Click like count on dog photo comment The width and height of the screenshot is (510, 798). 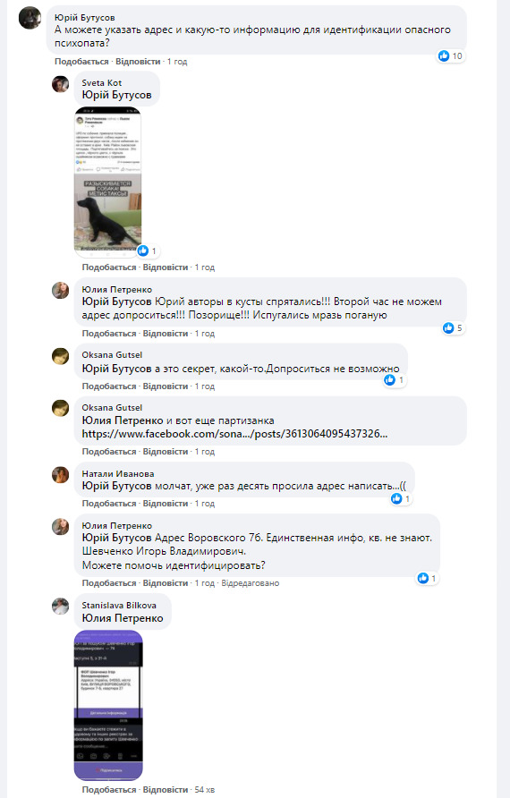[149, 250]
